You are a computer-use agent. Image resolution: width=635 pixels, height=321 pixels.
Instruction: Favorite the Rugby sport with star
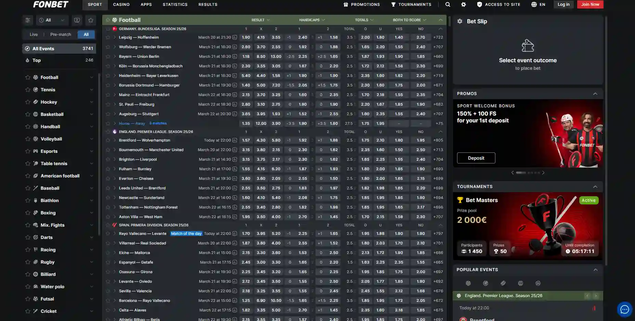point(28,262)
